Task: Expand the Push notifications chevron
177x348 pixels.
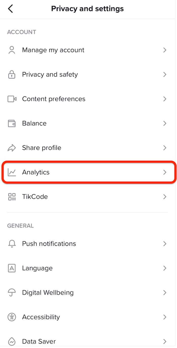Action: pyautogui.click(x=165, y=244)
